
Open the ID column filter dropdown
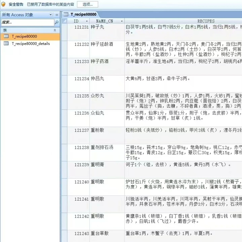click(x=87, y=21)
